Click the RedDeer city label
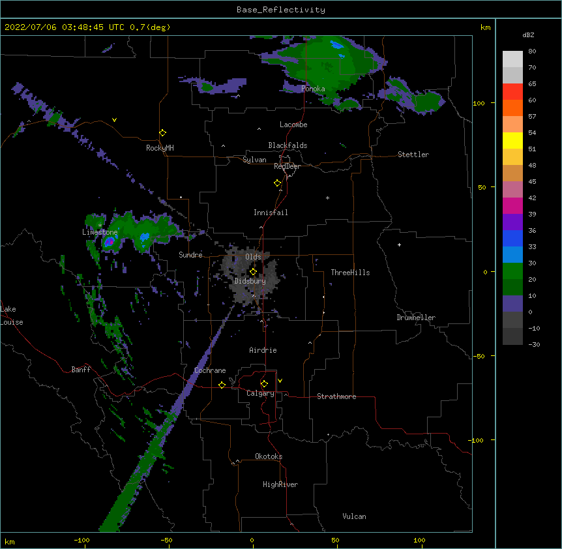Viewport: 562px width, 549px height. point(287,166)
